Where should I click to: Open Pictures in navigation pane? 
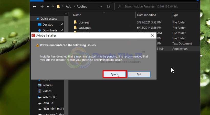click(x=47, y=85)
